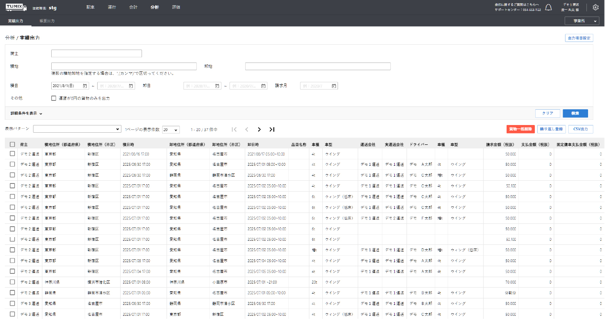
Task: Jump to last page icon
Action: [x=272, y=129]
